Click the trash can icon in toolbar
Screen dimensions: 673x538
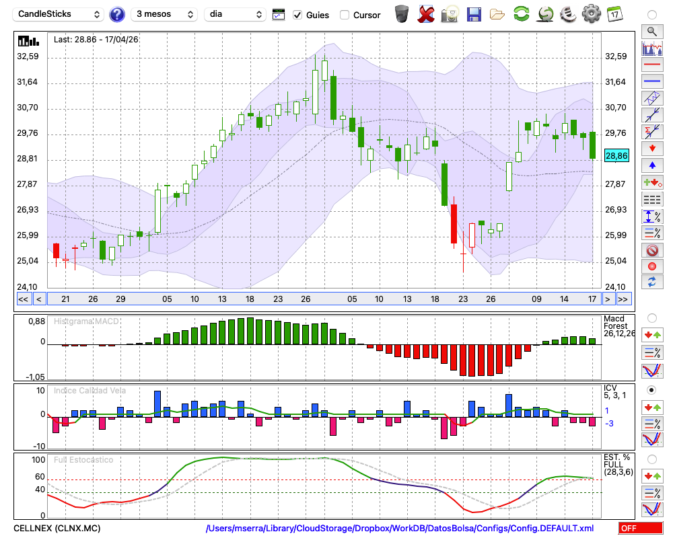(x=402, y=14)
